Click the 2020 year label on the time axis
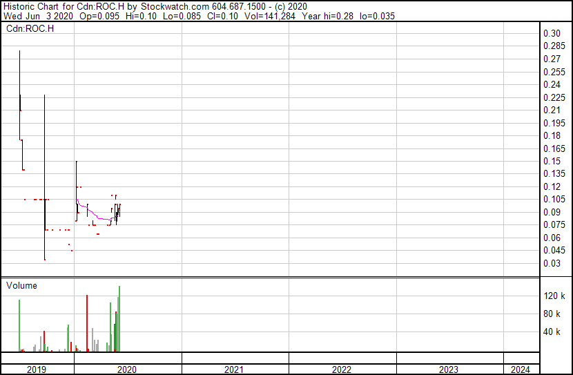573x375 pixels. 127,369
